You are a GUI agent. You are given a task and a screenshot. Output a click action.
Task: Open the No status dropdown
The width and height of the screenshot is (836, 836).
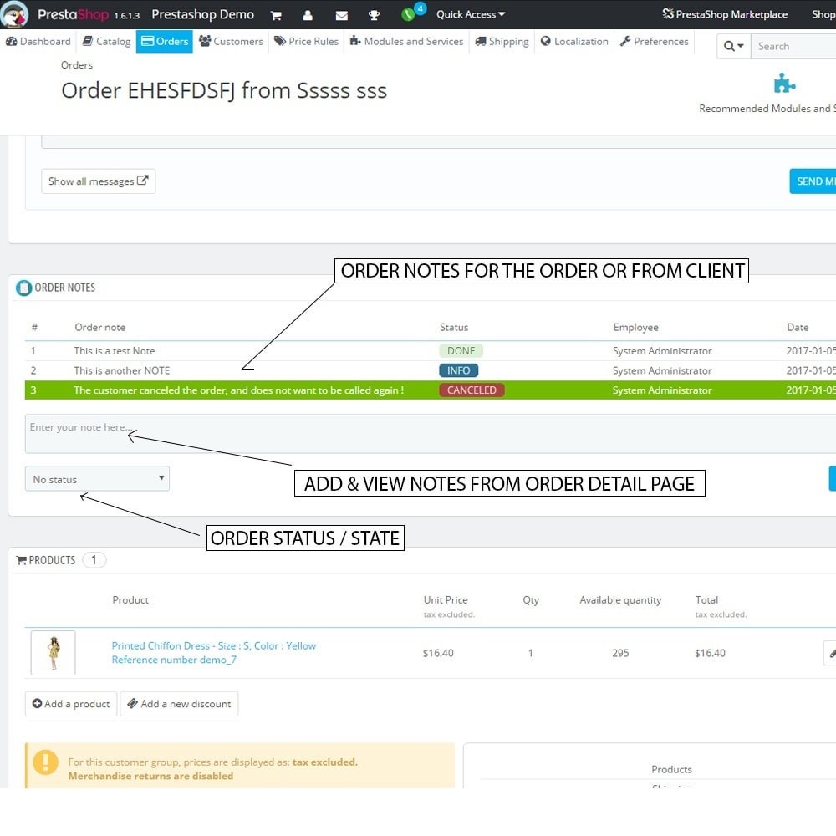(x=97, y=479)
